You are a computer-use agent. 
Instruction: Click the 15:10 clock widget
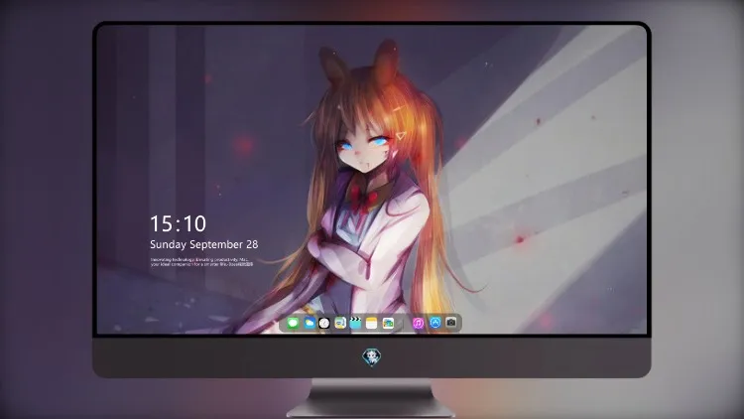tap(178, 223)
